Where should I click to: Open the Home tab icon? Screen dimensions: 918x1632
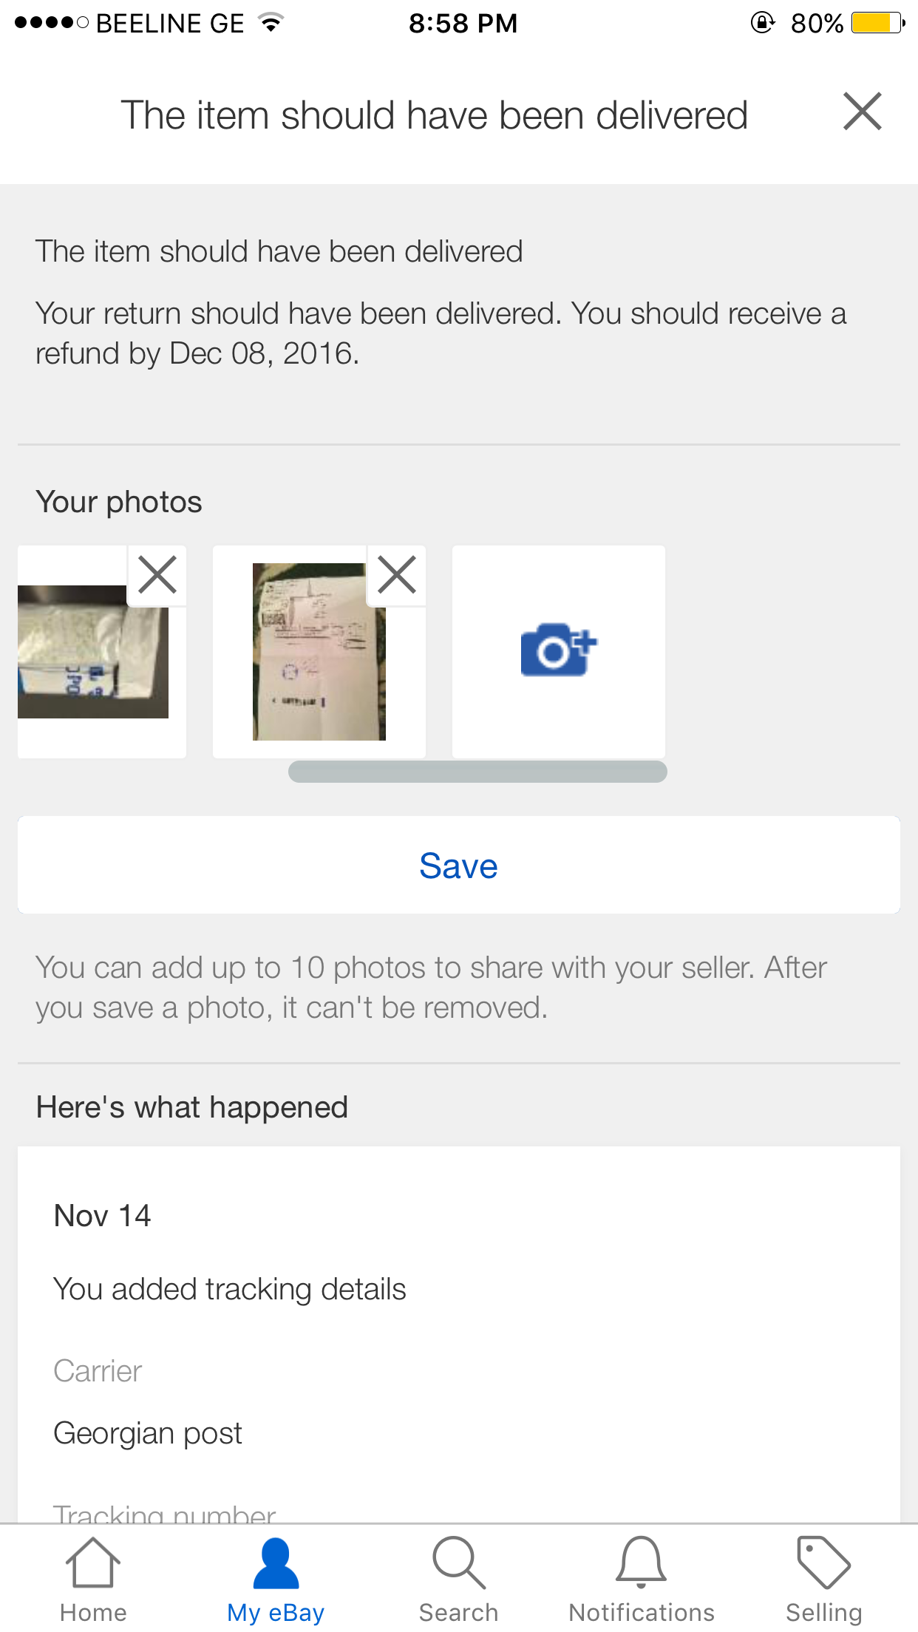coord(93,1562)
